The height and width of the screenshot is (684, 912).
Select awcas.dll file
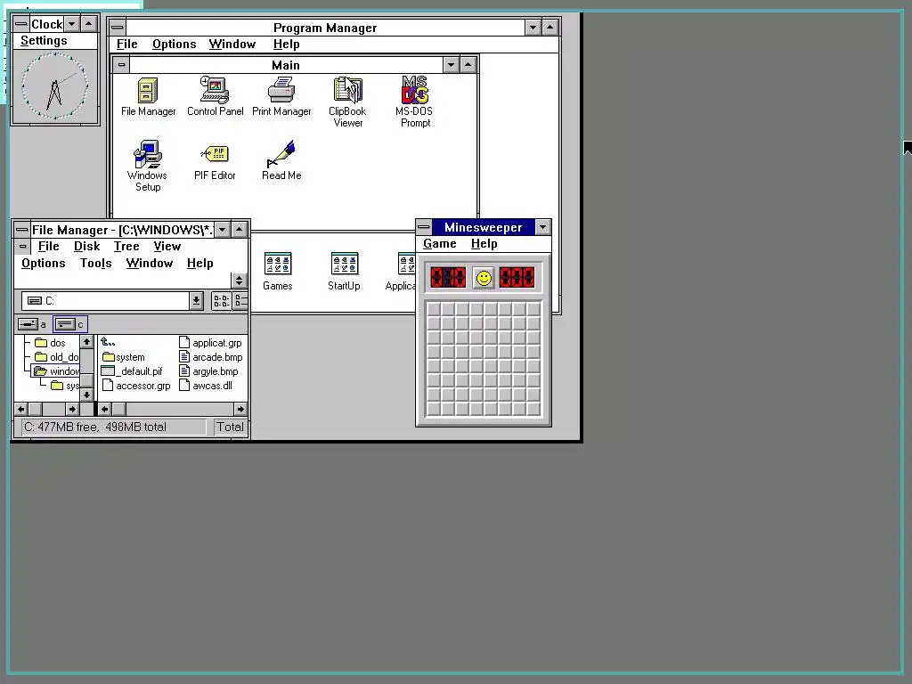[206, 386]
